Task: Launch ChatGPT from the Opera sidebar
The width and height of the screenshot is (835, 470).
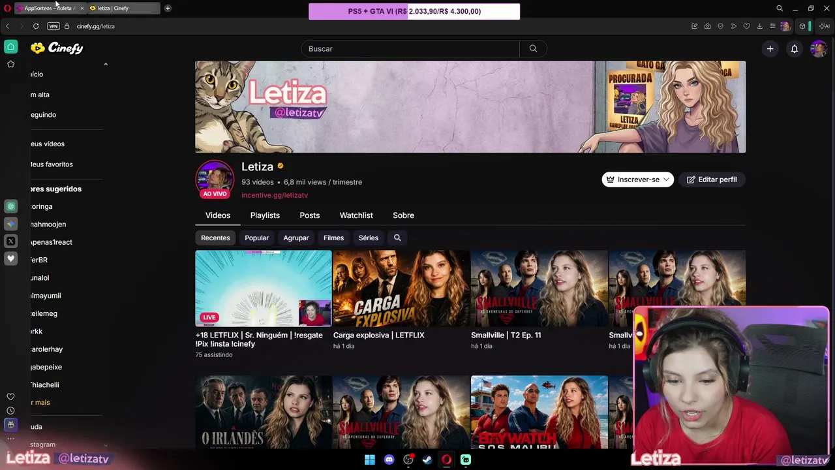Action: (10, 206)
